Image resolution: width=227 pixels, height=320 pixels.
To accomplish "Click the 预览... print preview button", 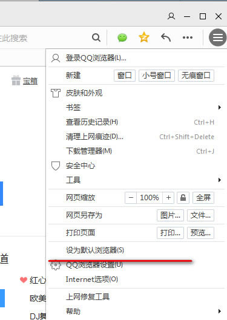I will tap(200, 233).
